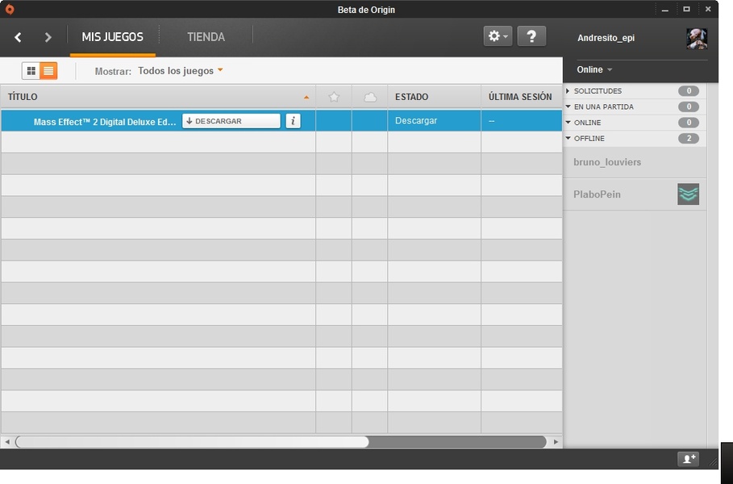
Task: Open the Online status dropdown
Action: tap(594, 70)
